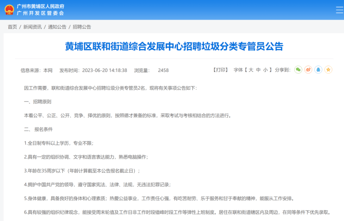Click publish time 2023-06-20 14:18:38
Viewport: 344px width, 221px height.
[105, 70]
